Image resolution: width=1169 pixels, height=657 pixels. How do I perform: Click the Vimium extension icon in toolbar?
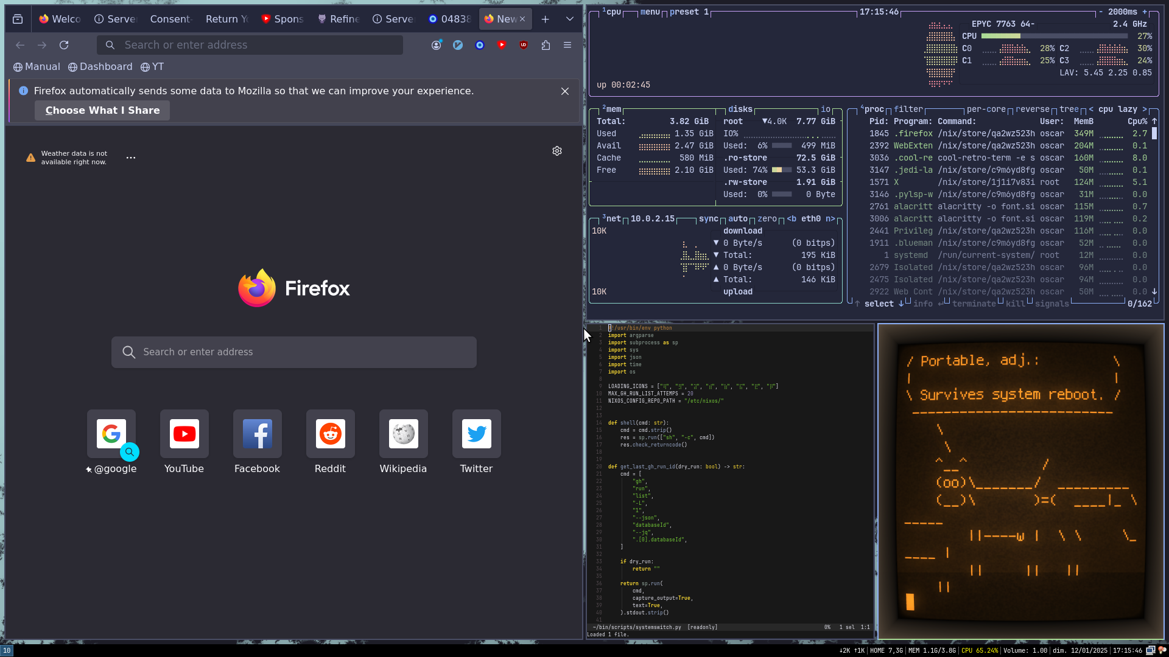[458, 45]
